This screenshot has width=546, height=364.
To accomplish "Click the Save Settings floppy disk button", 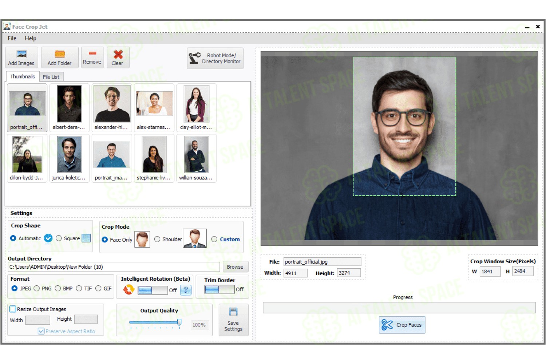I will (x=233, y=320).
